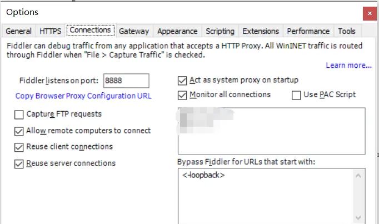Click Copy Browser Proxy Configuration URL

point(83,96)
